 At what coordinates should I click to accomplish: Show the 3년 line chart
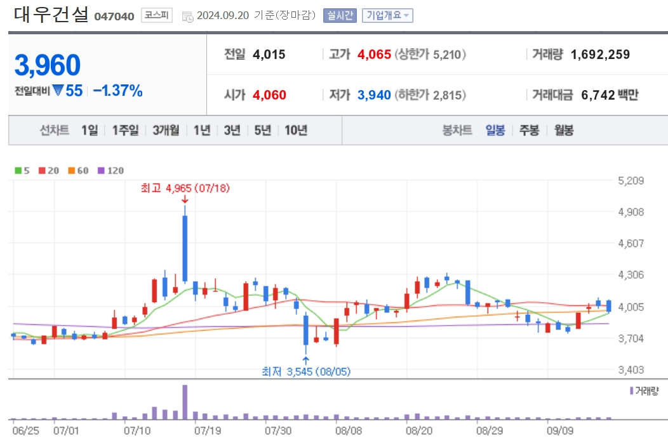(x=232, y=130)
